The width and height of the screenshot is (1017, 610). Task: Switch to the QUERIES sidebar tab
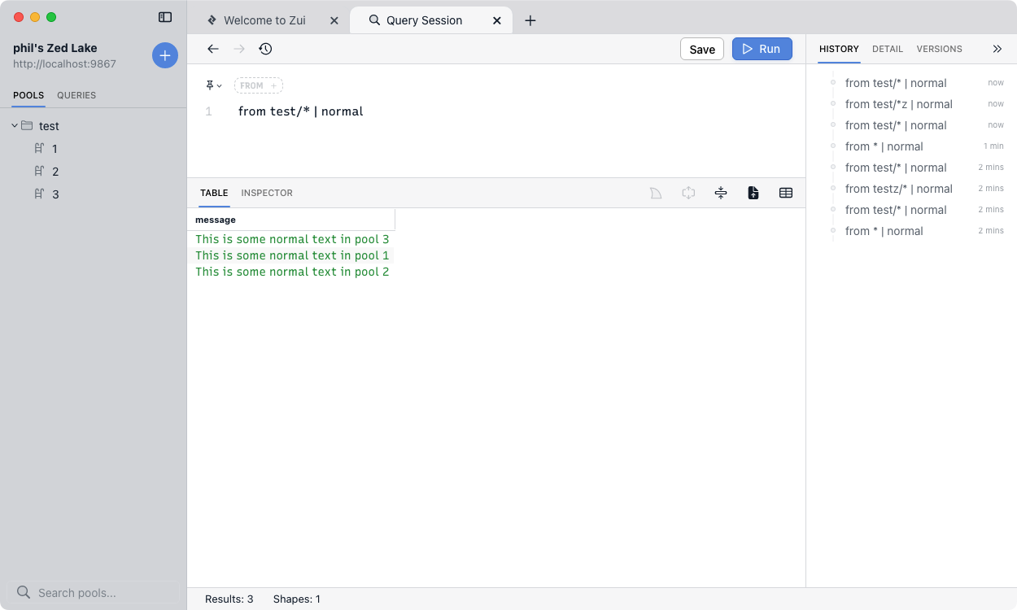[x=76, y=95]
